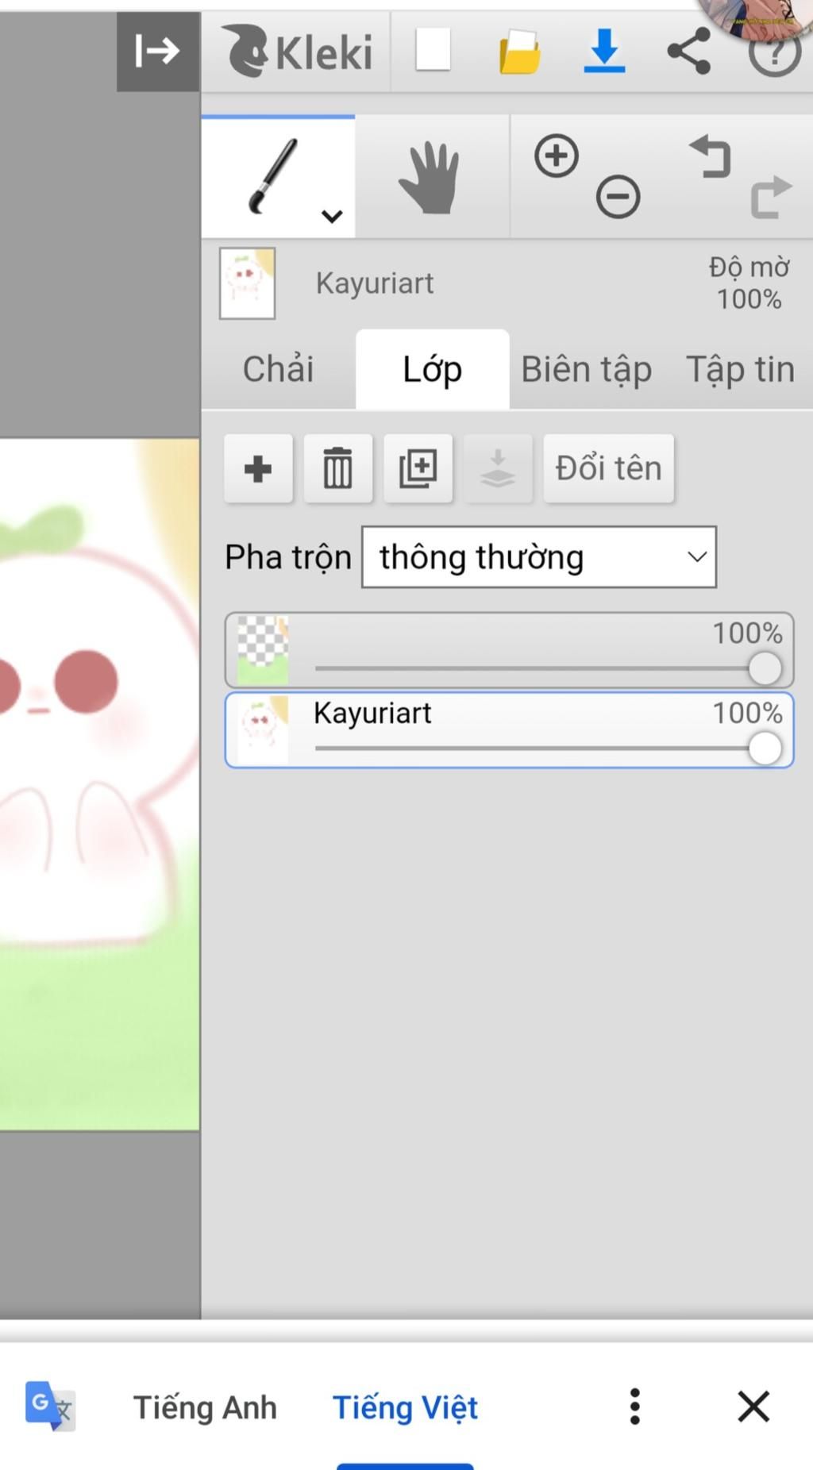Viewport: 813px width, 1470px height.
Task: Switch translation to Tiếng Việt
Action: point(405,1407)
